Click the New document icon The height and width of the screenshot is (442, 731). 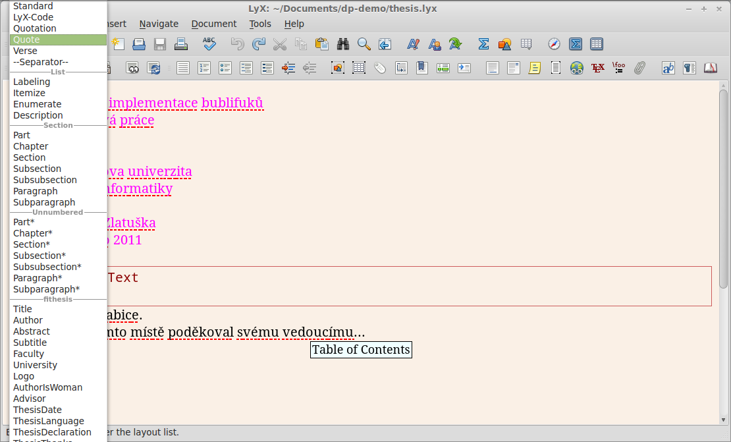click(x=118, y=44)
